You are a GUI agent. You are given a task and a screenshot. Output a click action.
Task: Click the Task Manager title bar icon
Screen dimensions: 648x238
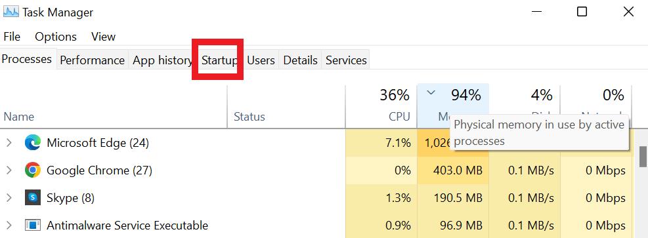click(x=11, y=12)
